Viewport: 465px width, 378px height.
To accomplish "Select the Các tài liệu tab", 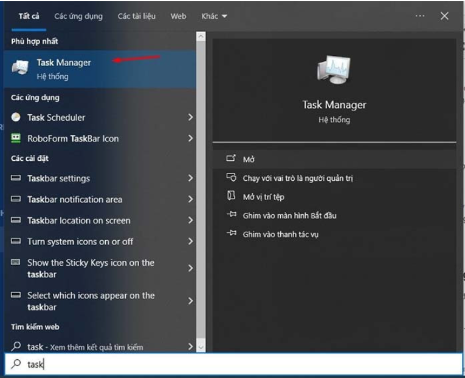I will click(x=137, y=16).
